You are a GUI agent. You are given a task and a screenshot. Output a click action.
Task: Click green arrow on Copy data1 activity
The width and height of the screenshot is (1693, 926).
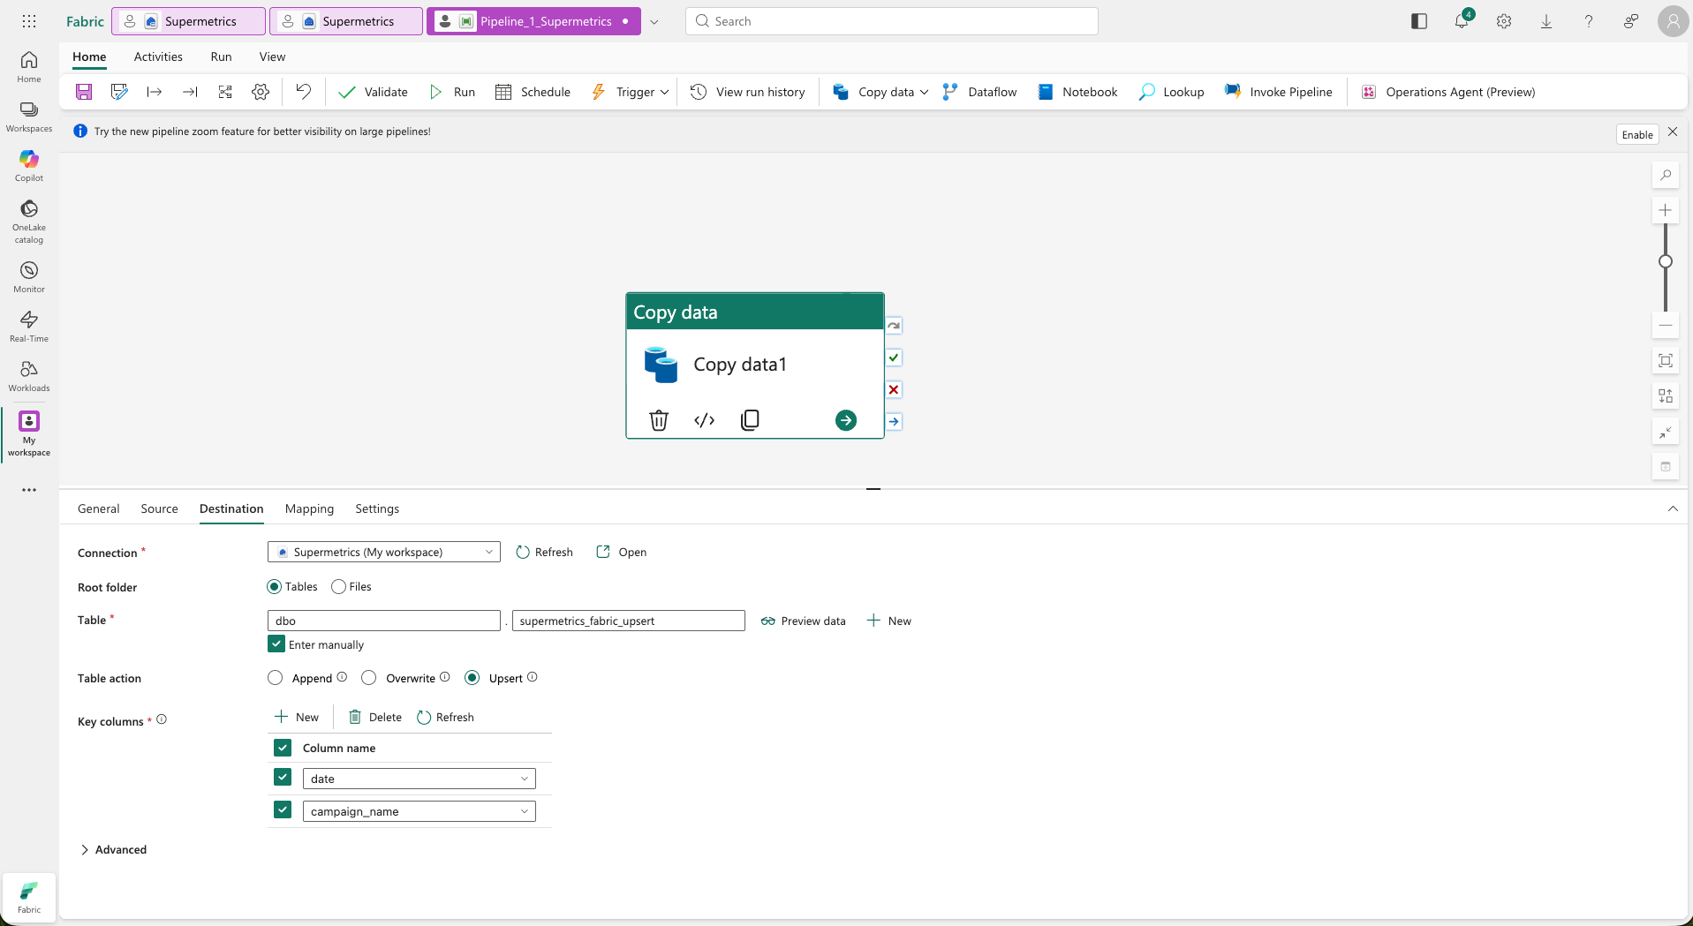coord(846,420)
